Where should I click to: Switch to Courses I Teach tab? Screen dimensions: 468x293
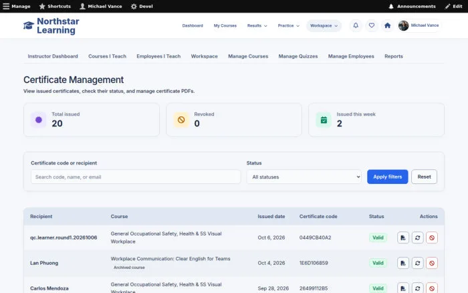[x=107, y=56]
